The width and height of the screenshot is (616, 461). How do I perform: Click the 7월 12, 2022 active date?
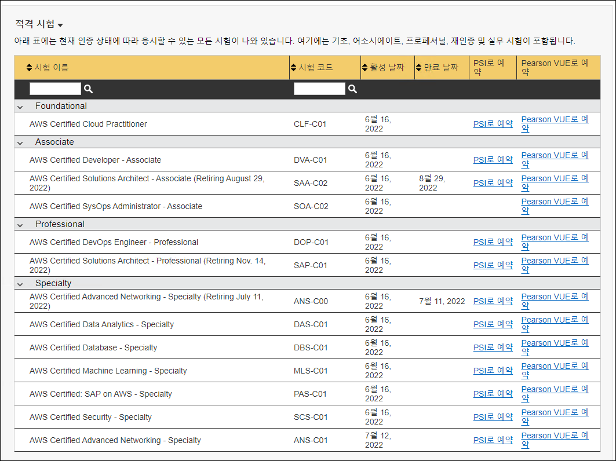[377, 440]
